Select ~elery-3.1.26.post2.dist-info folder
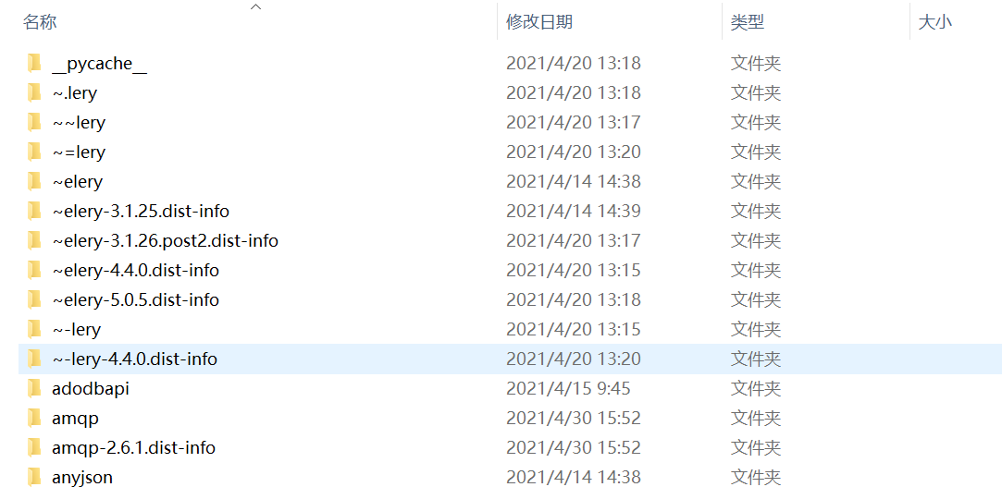The height and width of the screenshot is (487, 1002). tap(166, 240)
